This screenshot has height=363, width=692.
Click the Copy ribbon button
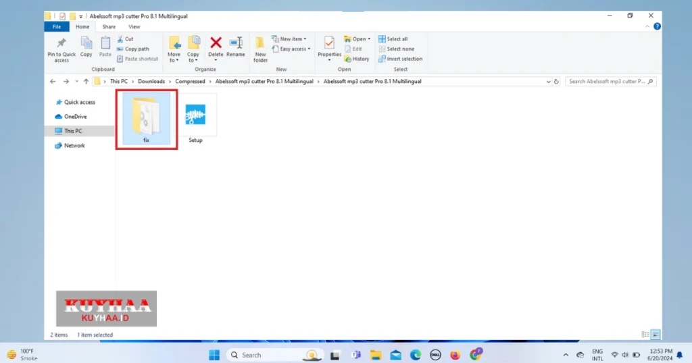tap(86, 48)
